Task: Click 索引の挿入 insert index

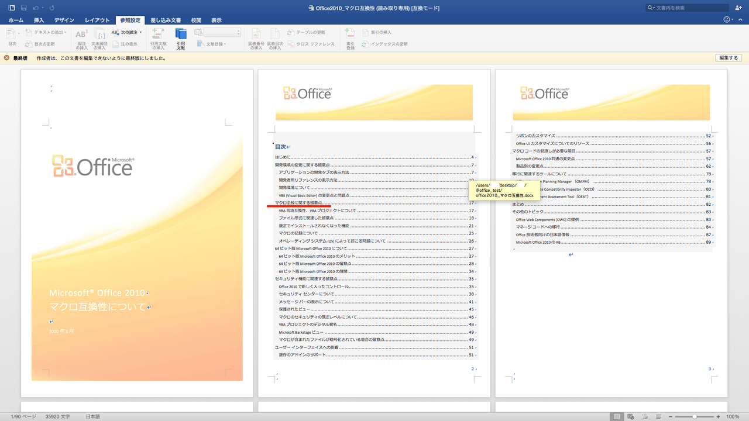Action: (x=376, y=32)
